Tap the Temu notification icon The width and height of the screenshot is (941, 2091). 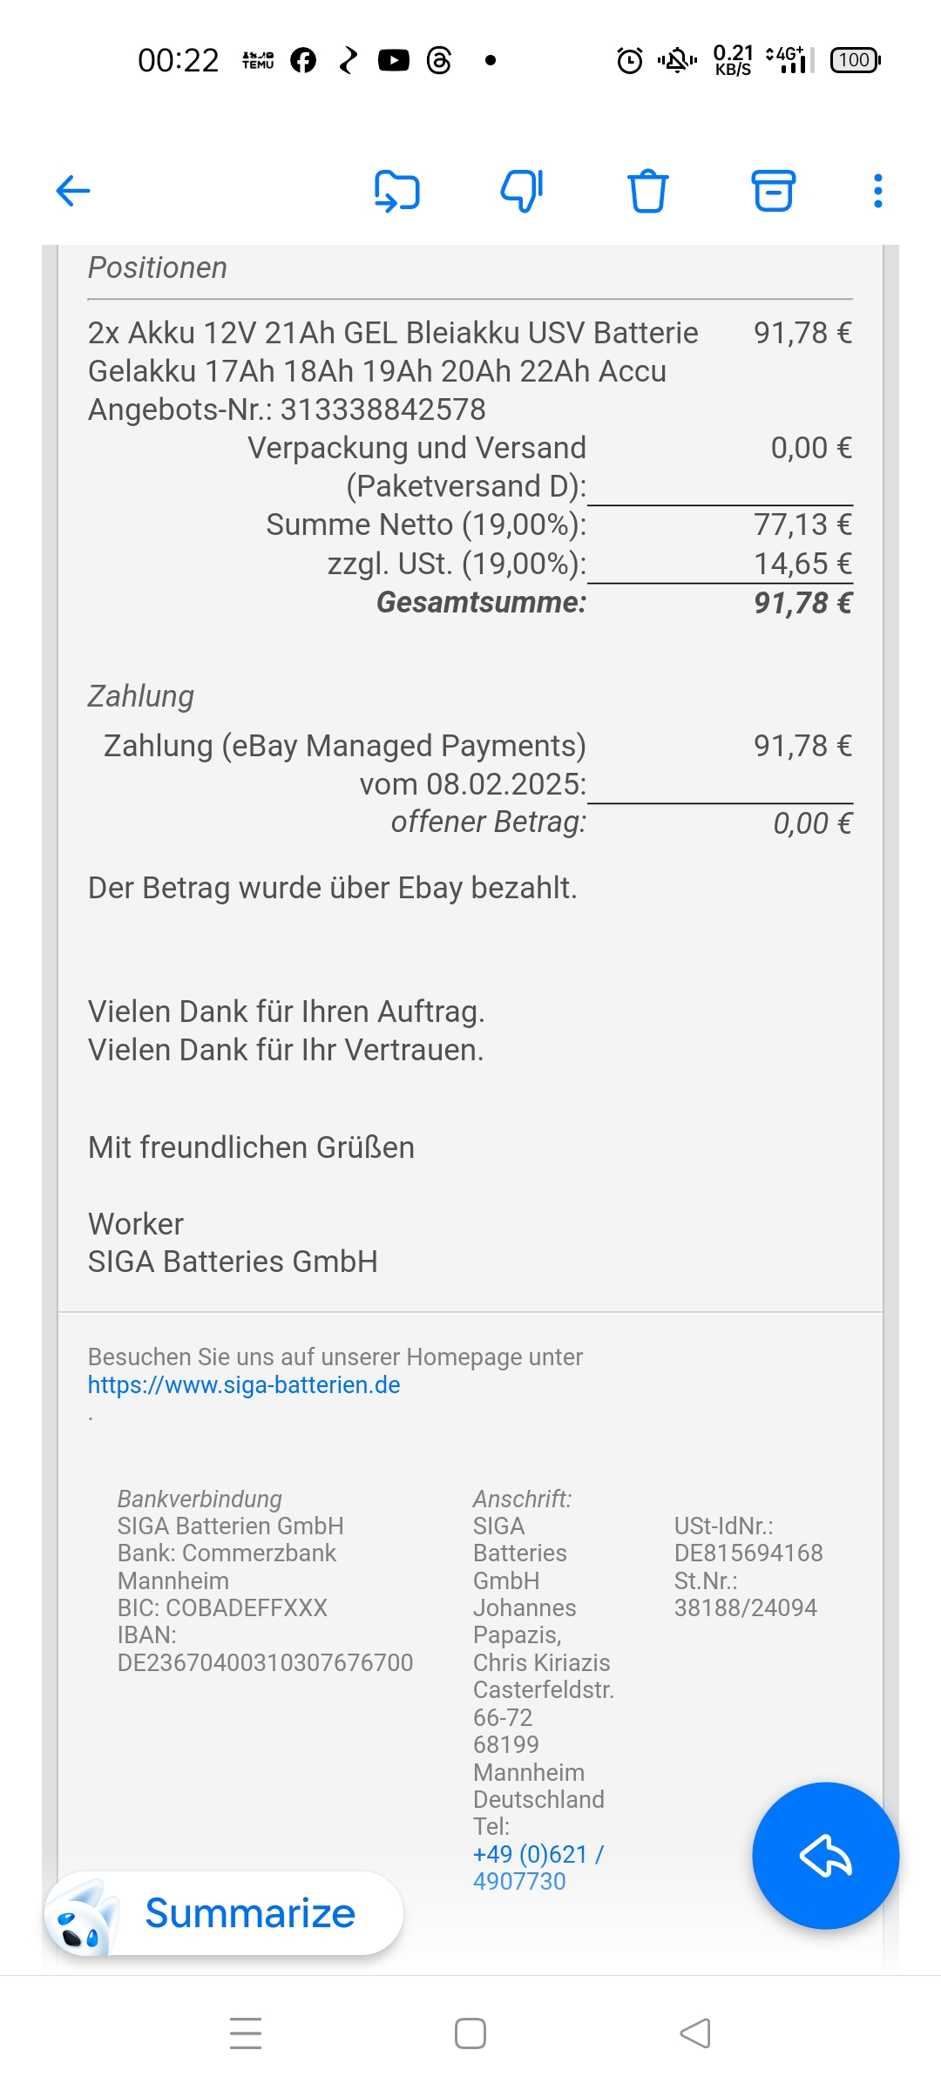click(258, 60)
